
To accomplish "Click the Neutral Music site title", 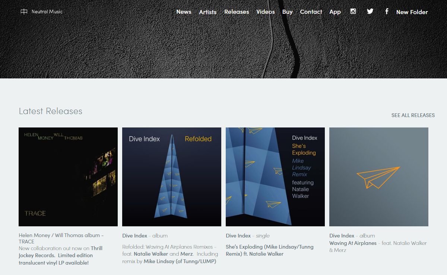I will [x=47, y=12].
